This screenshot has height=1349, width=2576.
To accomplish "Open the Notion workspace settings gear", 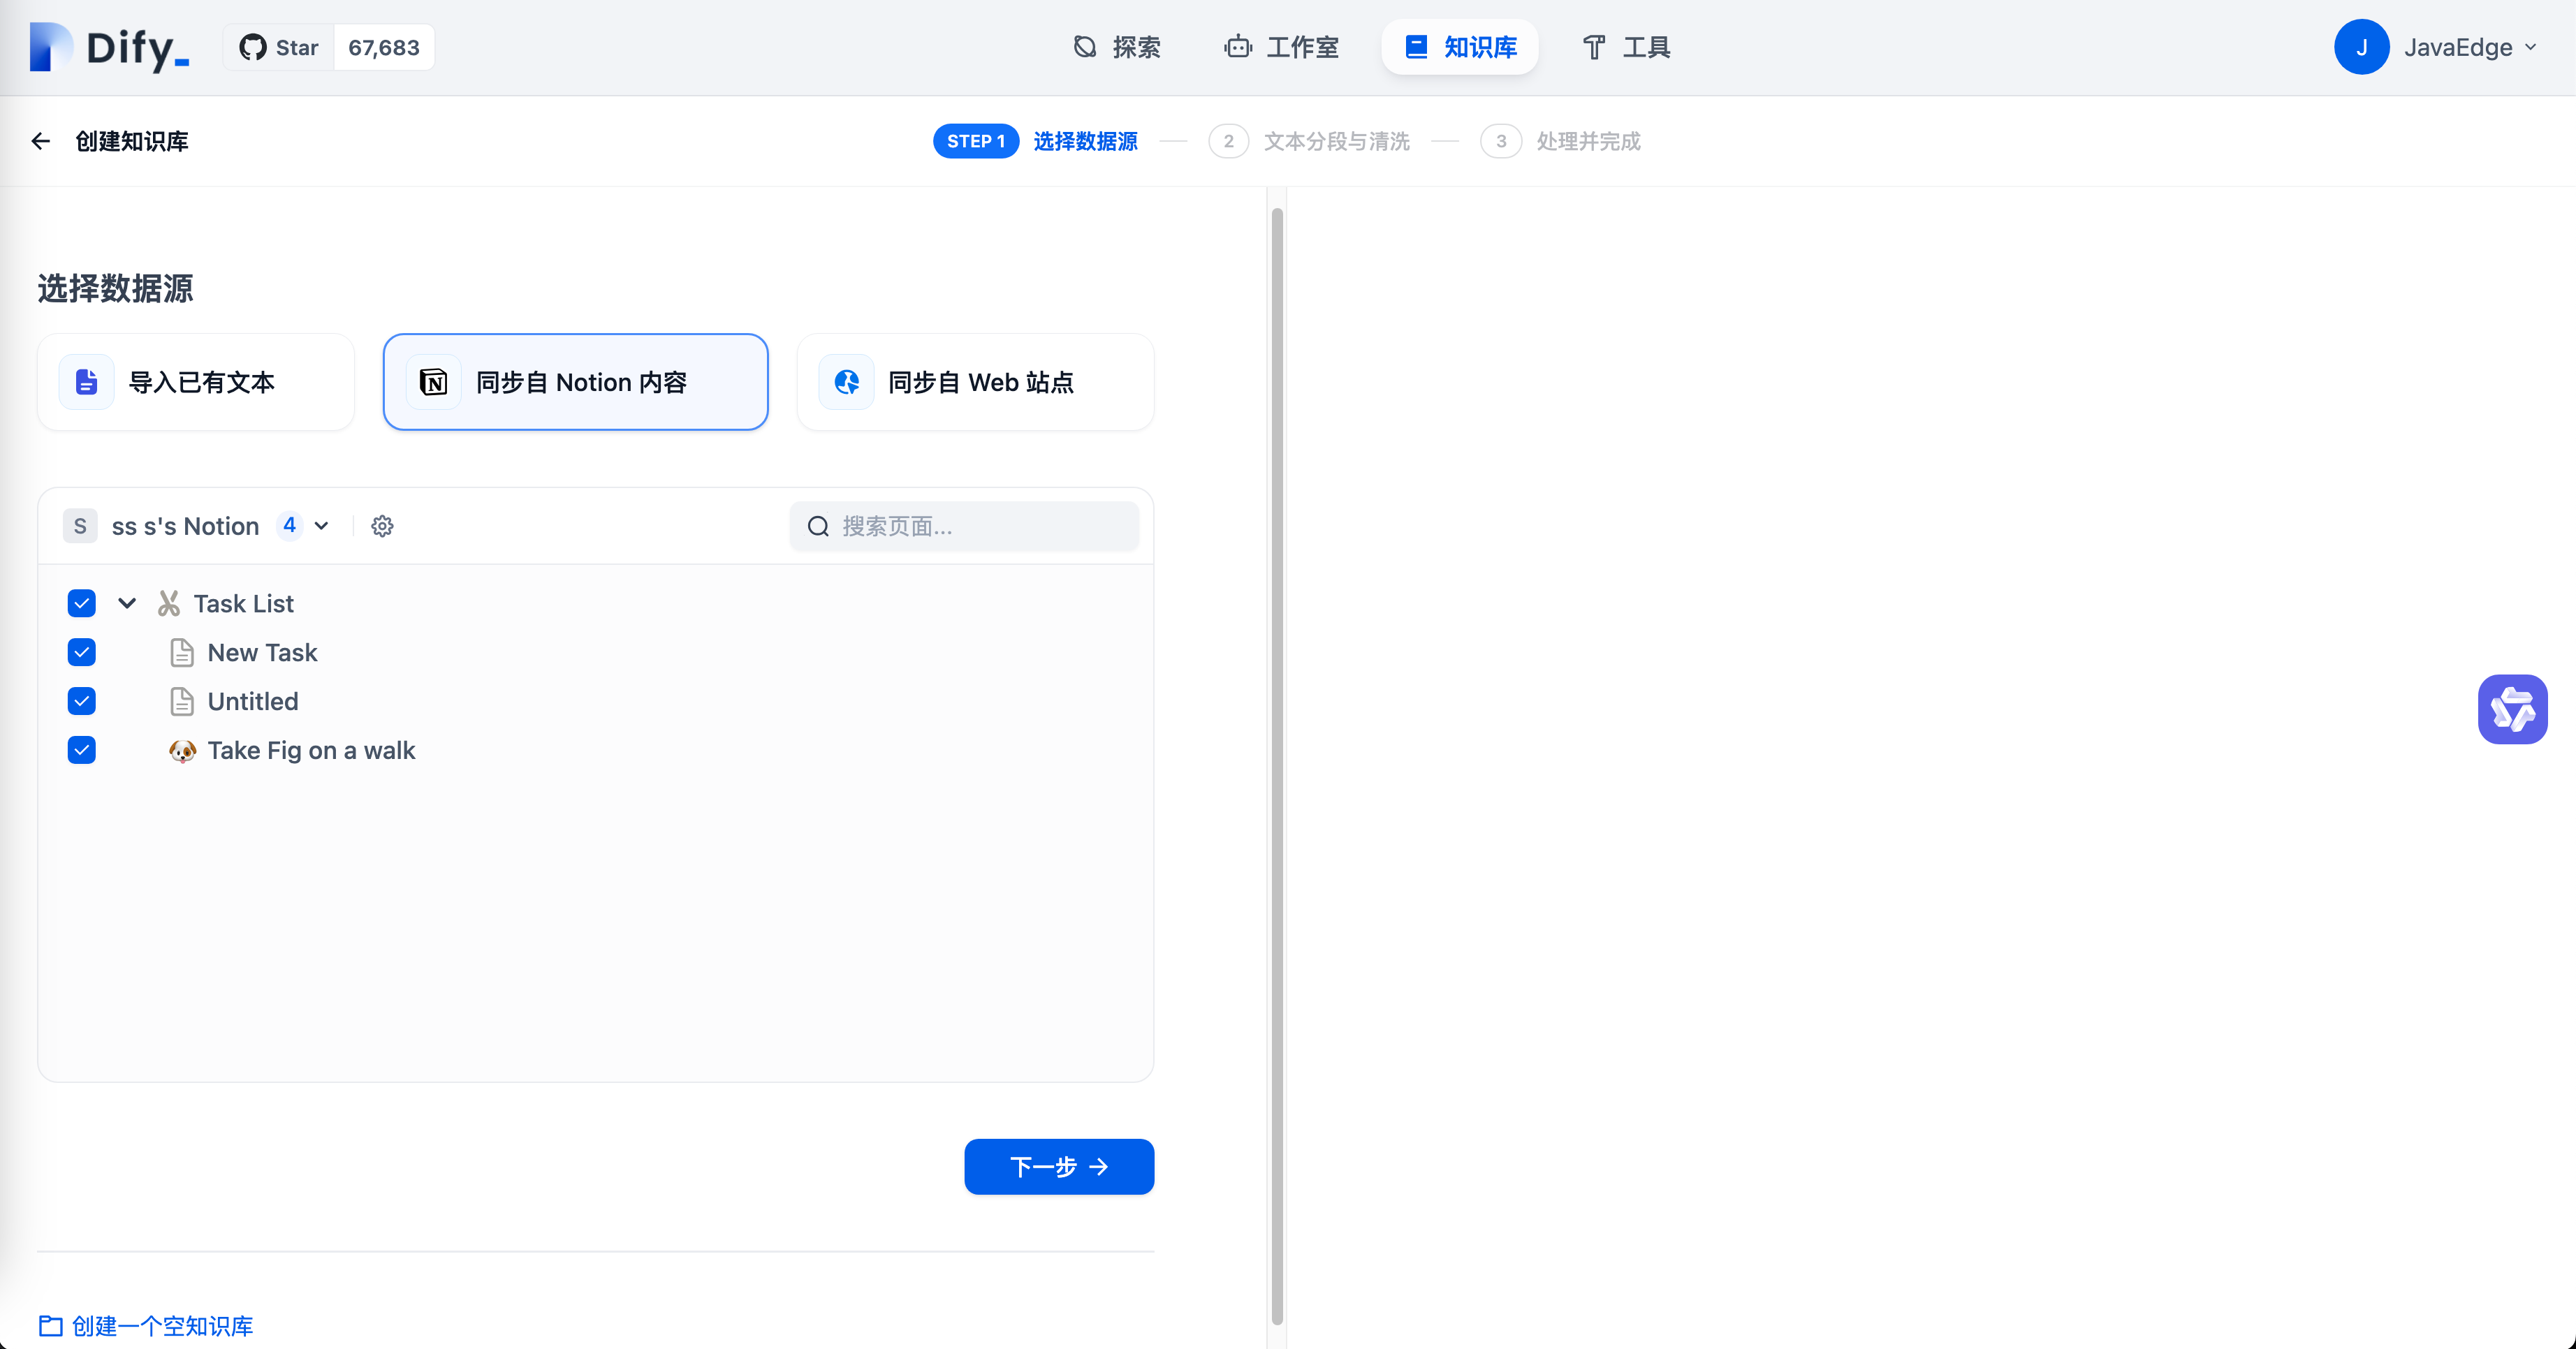I will (x=382, y=526).
